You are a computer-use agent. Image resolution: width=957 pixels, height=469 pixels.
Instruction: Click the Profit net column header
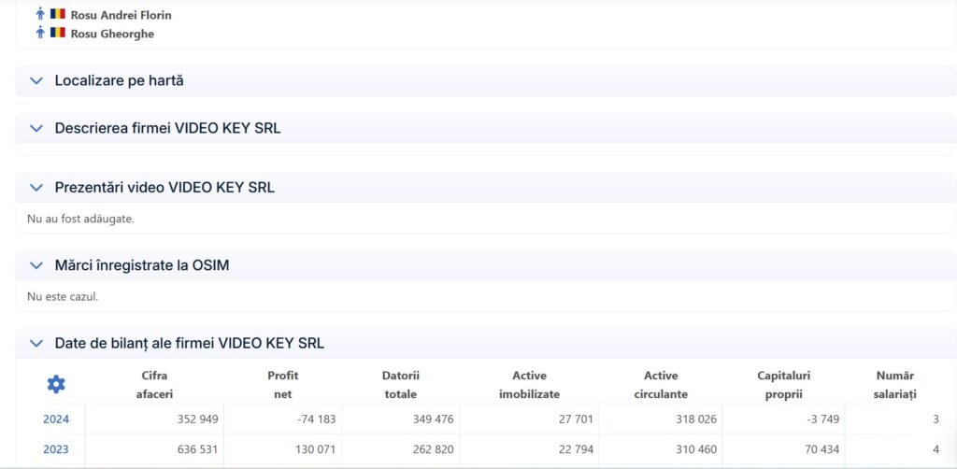pos(282,385)
